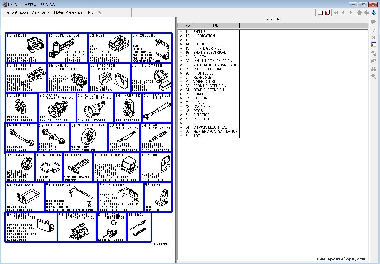Screen dimensions: 380x264
Task: Click the upper hands icon in side toolbar
Action: point(373,53)
